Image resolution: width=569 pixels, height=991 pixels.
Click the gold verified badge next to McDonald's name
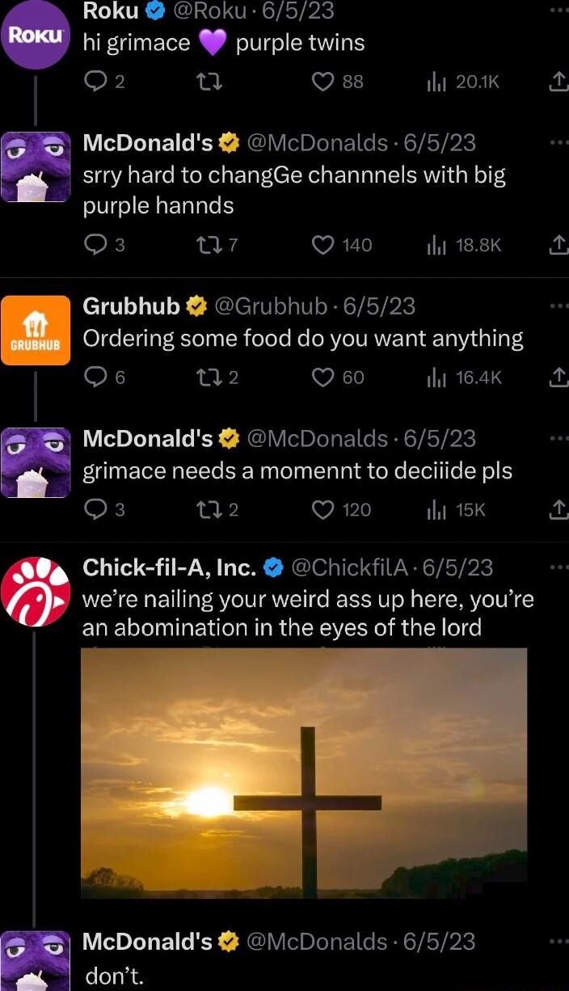click(x=228, y=143)
